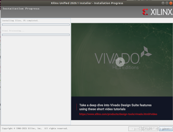Click the 'Installation Progress' heading
The height and width of the screenshot is (132, 173).
click(21, 9)
